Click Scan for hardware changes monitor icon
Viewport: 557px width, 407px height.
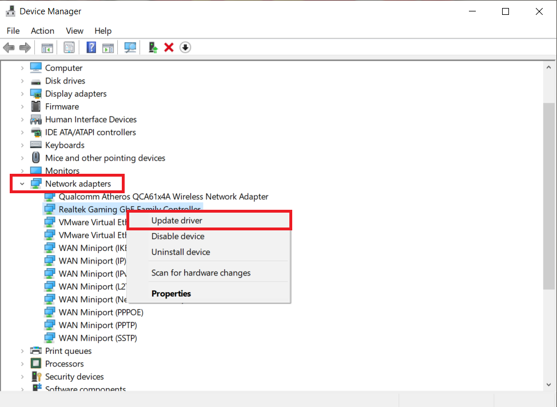click(x=130, y=47)
